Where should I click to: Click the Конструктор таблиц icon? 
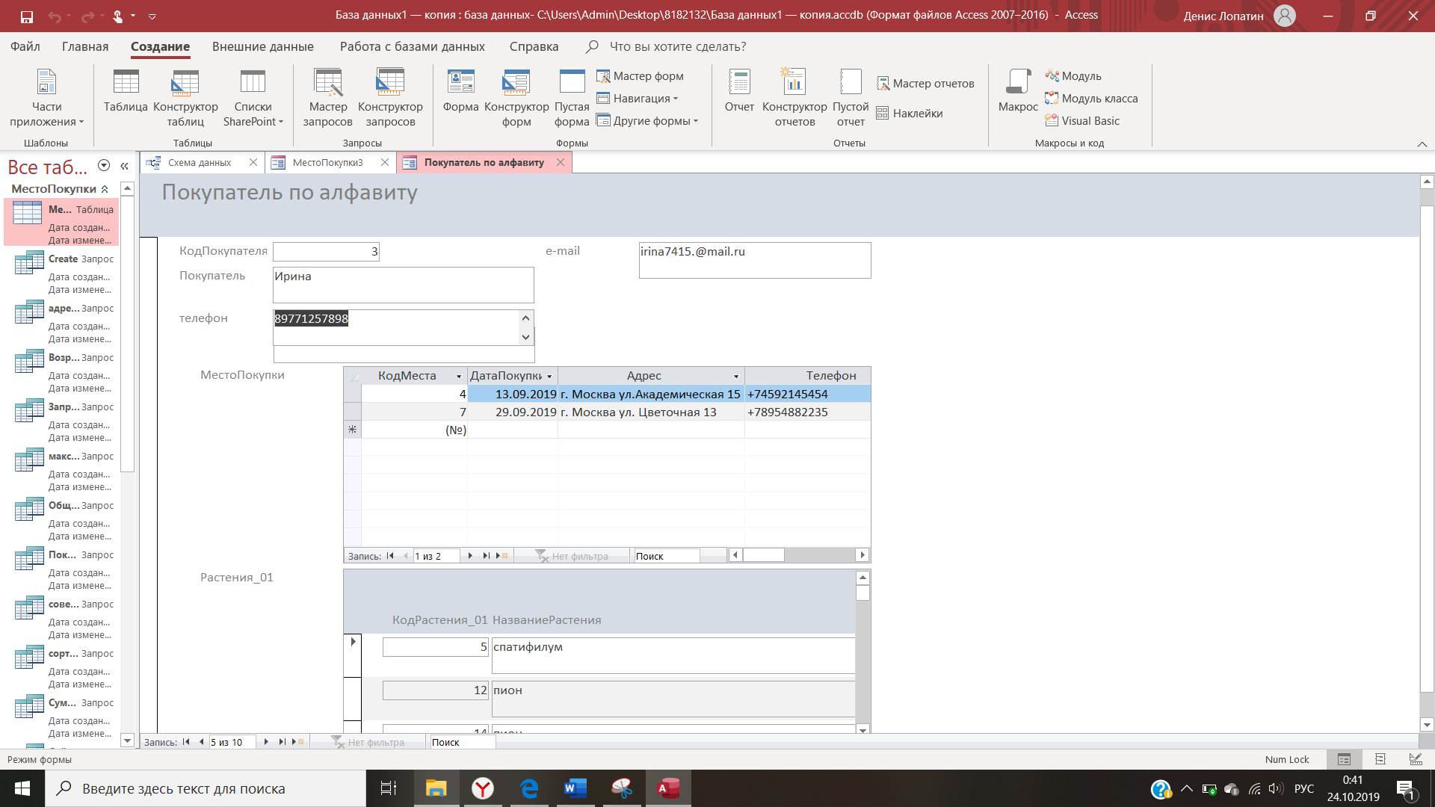point(185,97)
